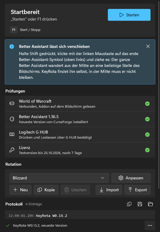Image resolution: width=160 pixels, height=232 pixels.
Task: Click the greyed-out Löschen button
Action: tap(75, 190)
